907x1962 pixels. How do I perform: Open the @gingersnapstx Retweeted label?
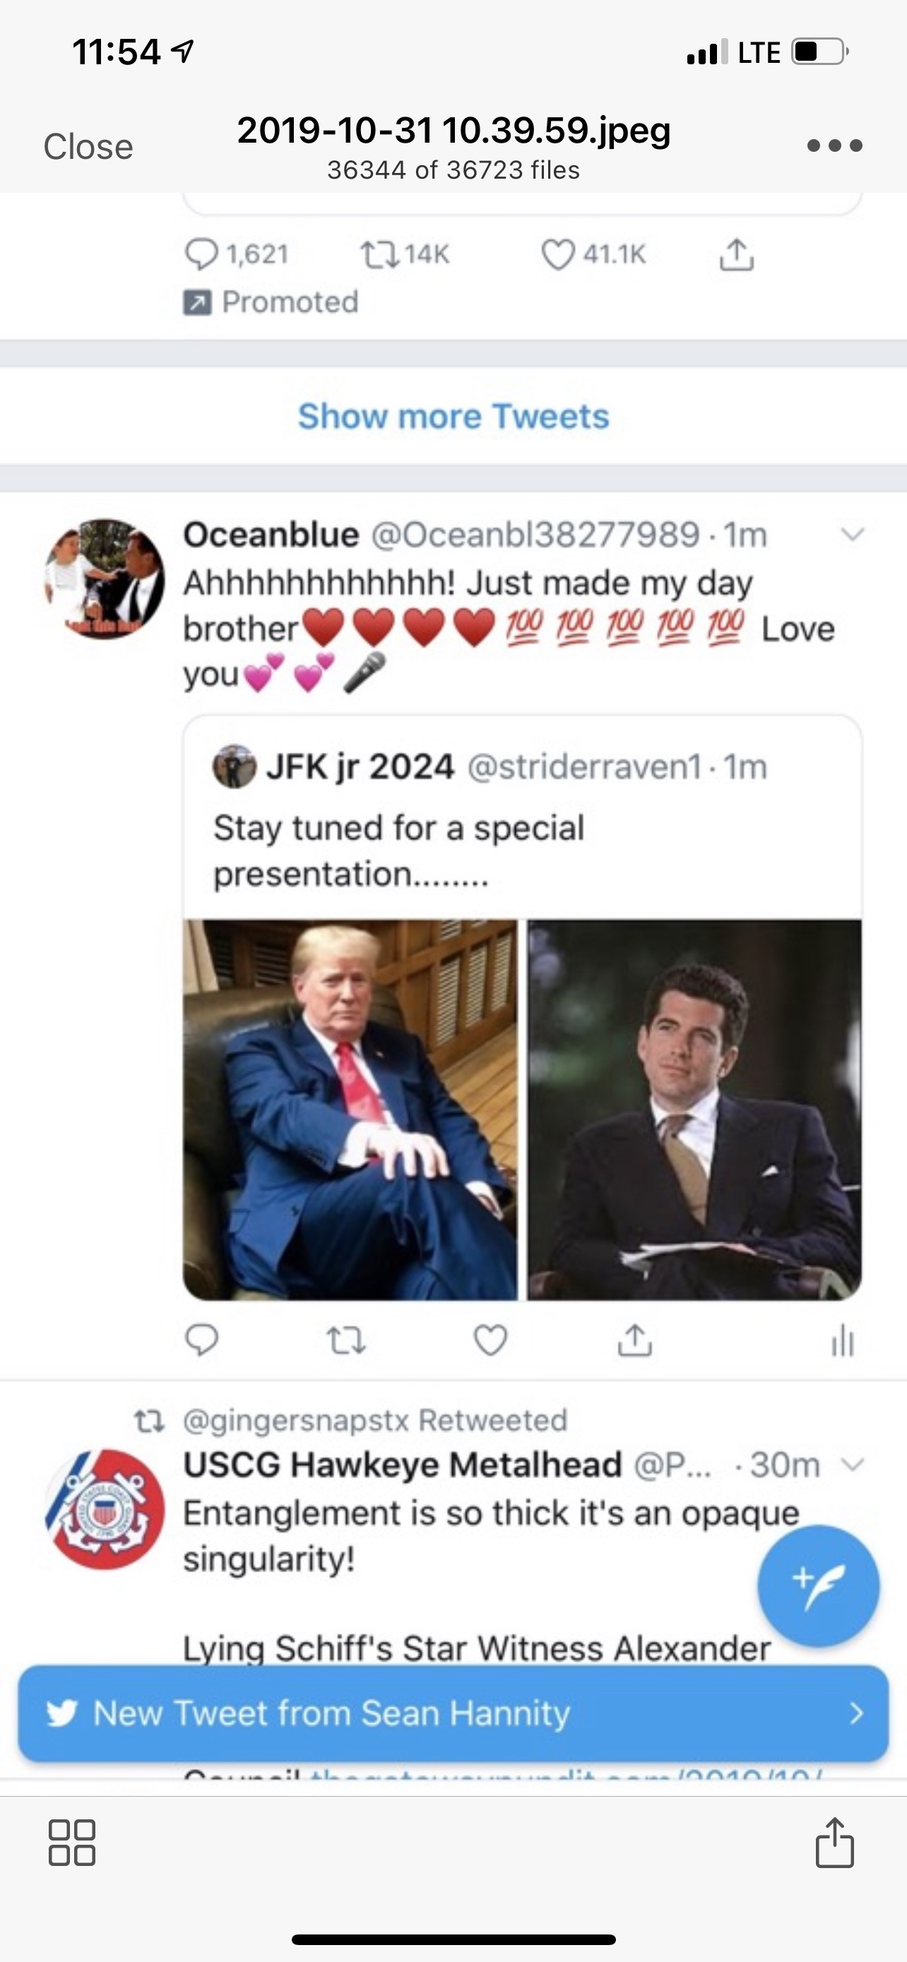pos(374,1420)
